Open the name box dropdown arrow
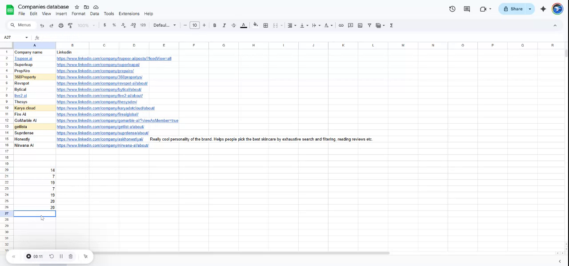Screen dimensions: 569x266 click(27, 37)
